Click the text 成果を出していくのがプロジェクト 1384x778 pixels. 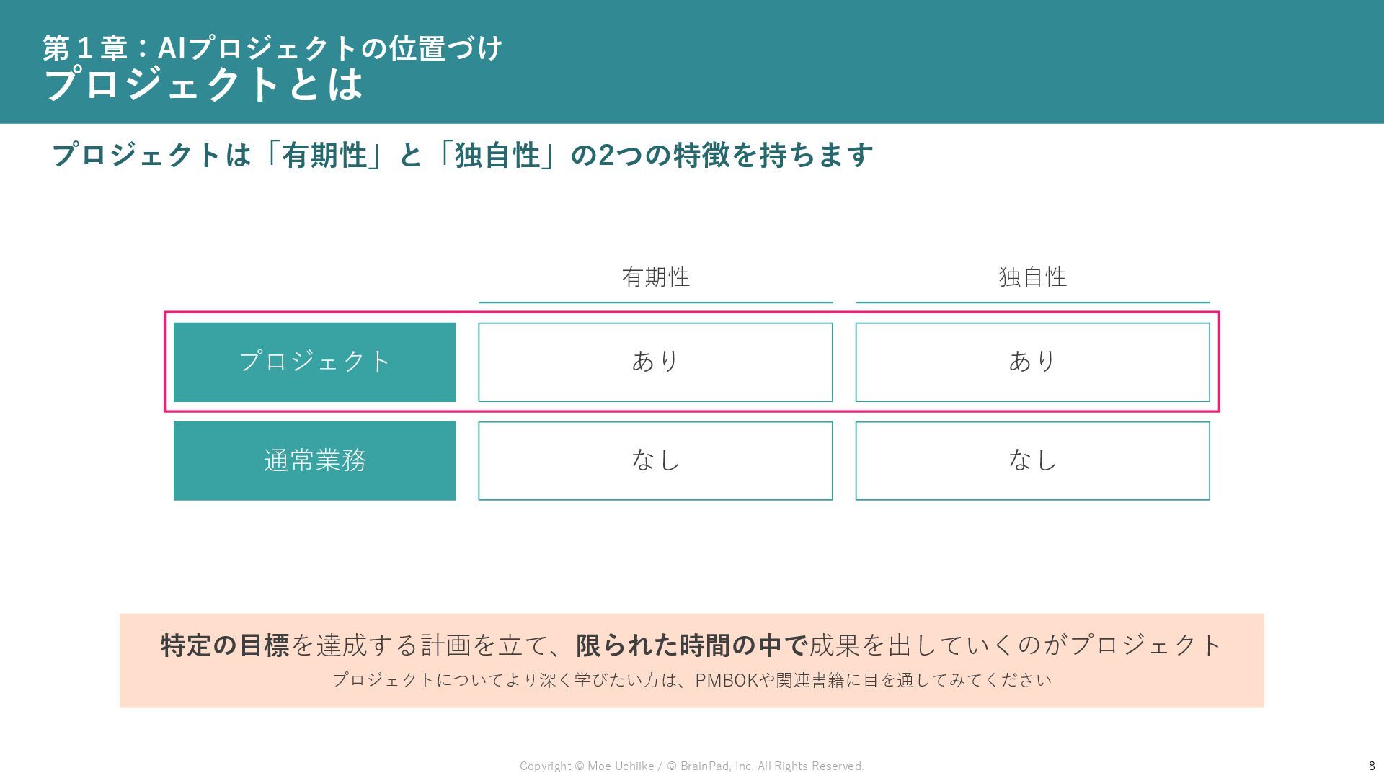[1015, 645]
